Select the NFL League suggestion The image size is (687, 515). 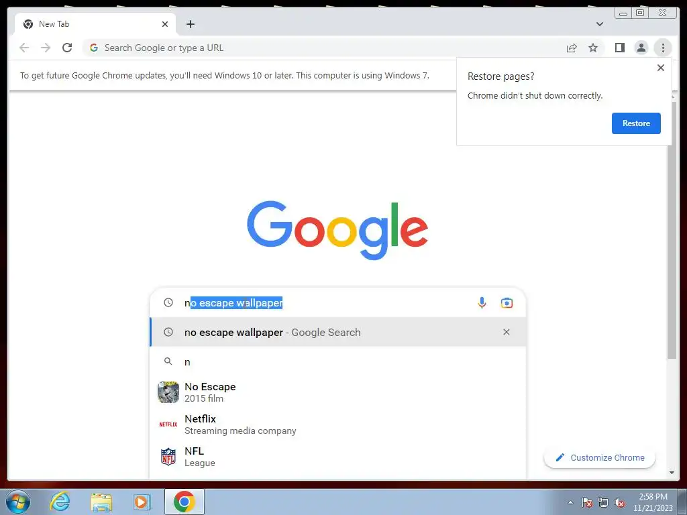338,456
